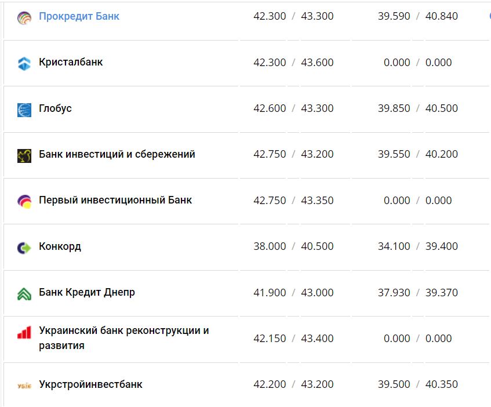Screen dimensions: 491x407
Task: Click the Кристалбанк diamond logo
Action: pyautogui.click(x=23, y=62)
